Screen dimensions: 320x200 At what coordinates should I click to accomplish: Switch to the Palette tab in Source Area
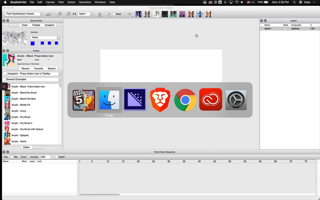pos(36,25)
